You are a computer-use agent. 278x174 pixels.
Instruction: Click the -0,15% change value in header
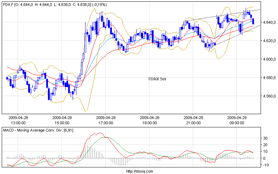click(99, 5)
